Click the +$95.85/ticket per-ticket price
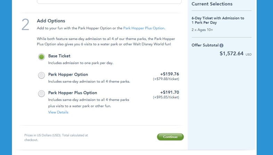Viewport: 273px width, 155px height. (x=166, y=97)
